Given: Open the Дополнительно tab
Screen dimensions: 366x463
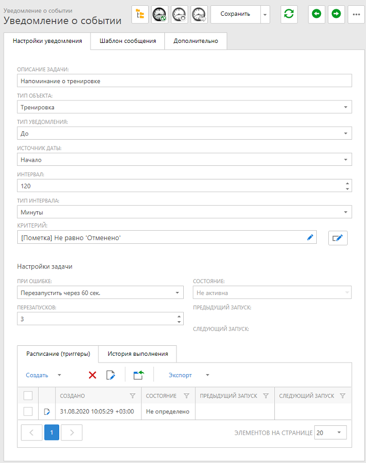Looking at the screenshot, I should click(196, 41).
